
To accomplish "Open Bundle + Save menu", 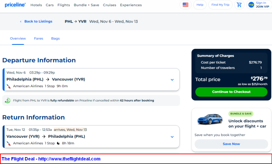I will 86,5.
